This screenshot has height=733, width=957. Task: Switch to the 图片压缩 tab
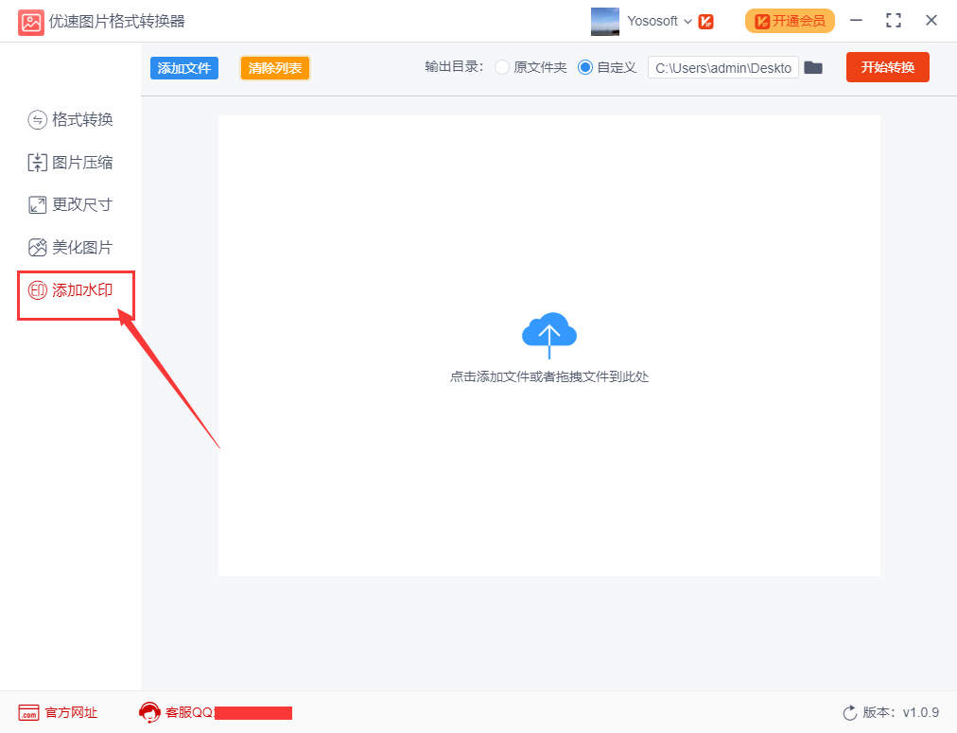click(x=71, y=162)
